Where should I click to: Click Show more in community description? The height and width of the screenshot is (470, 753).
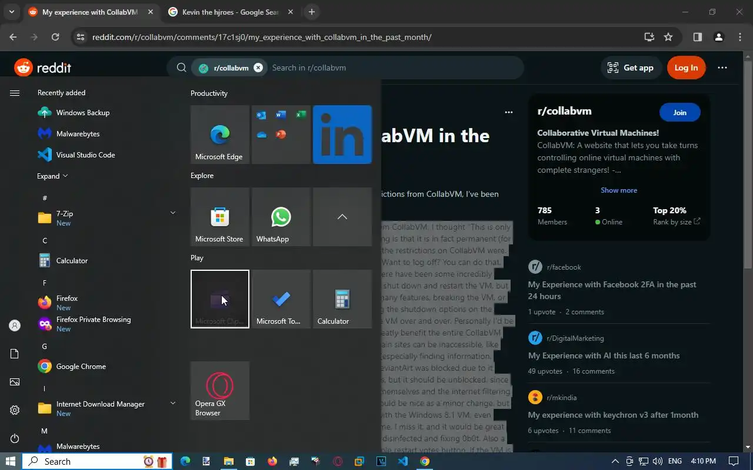(619, 190)
